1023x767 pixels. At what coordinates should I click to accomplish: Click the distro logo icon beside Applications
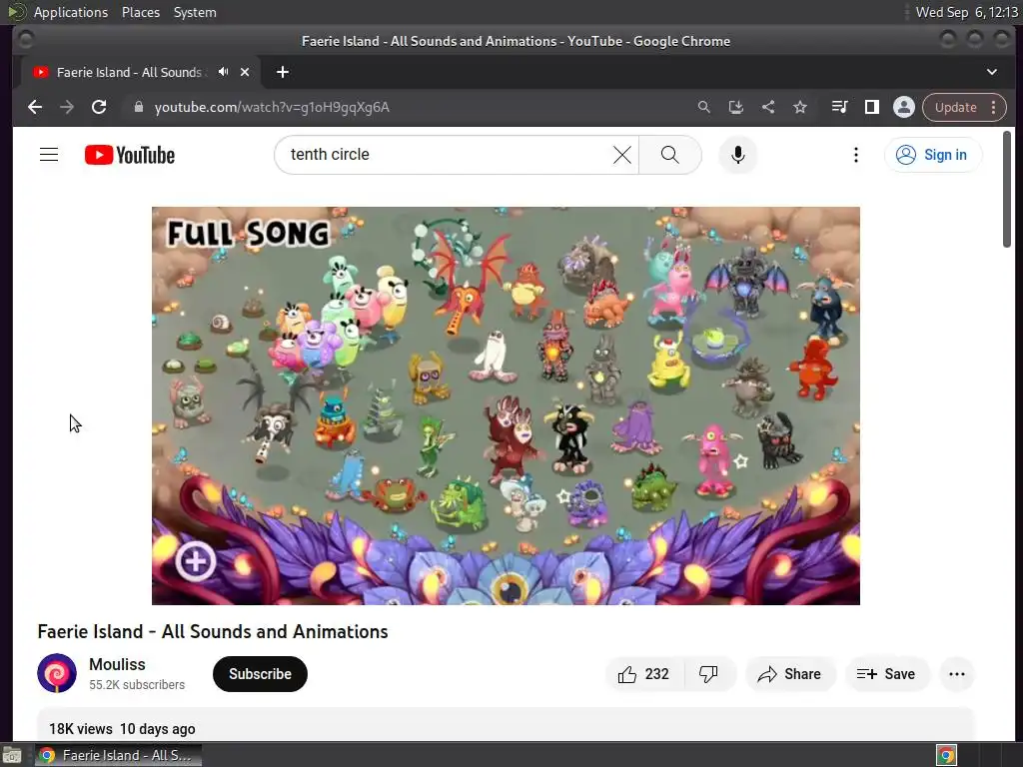click(x=16, y=12)
